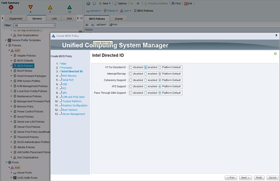Go to Processor wizard step
Image resolution: width=280 pixels, height=181 pixels.
point(67,68)
